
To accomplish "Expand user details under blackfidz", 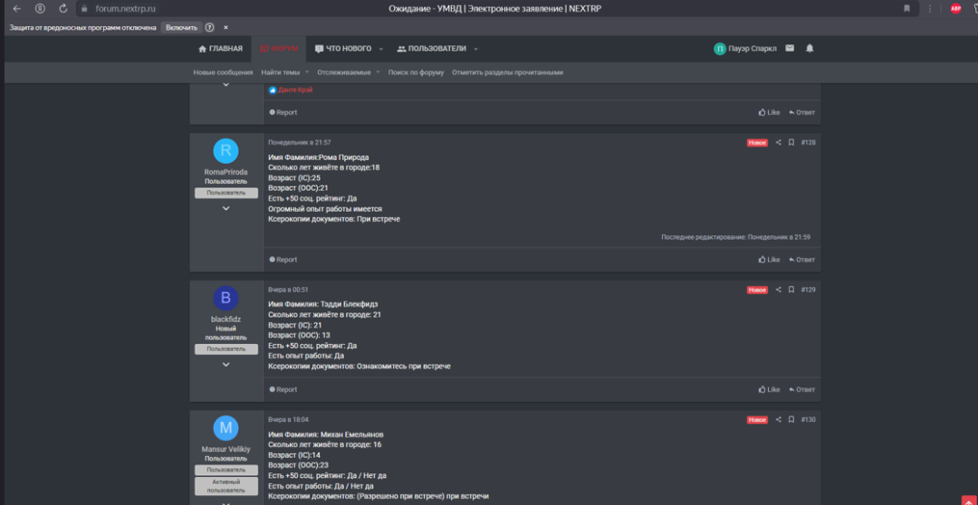I will point(225,365).
